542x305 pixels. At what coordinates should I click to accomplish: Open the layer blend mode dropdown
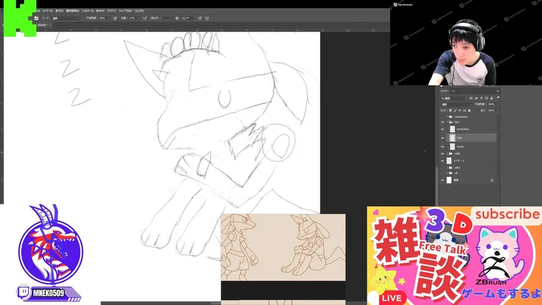click(x=457, y=104)
